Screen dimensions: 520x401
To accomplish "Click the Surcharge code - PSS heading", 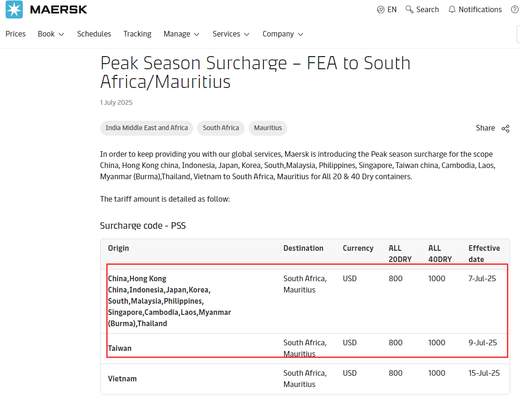I will click(x=143, y=226).
